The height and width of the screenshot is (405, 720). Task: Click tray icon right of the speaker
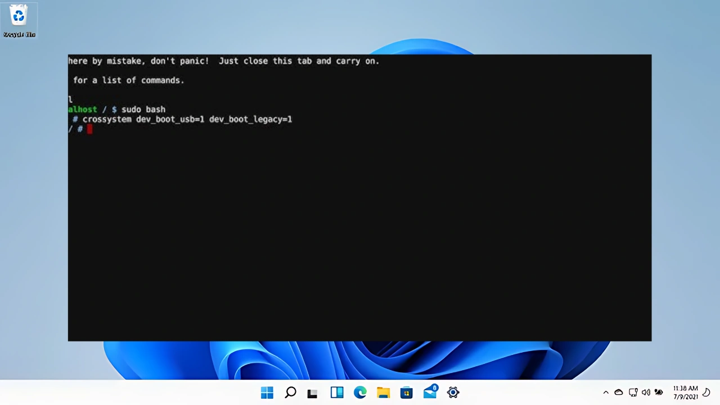pyautogui.click(x=659, y=393)
